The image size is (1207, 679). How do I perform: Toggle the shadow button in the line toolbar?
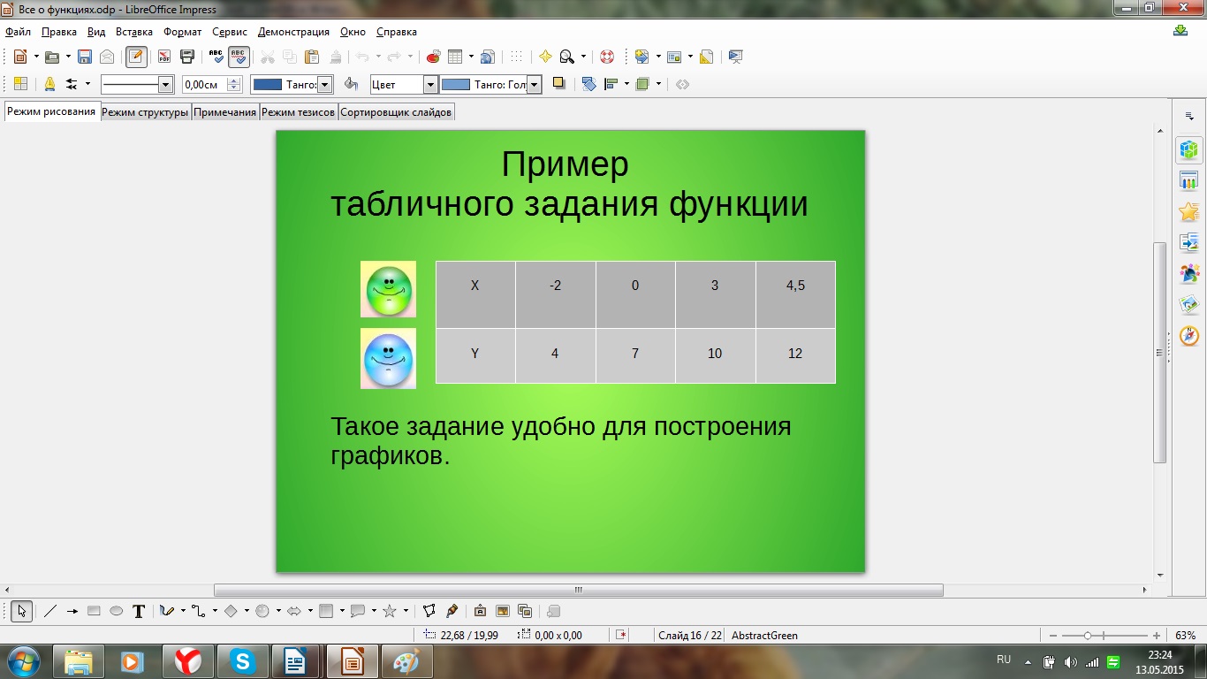click(x=558, y=84)
